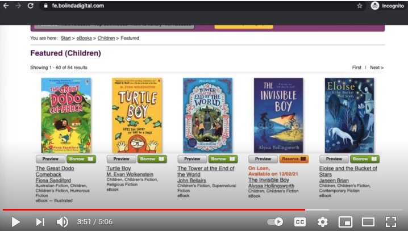Open the Children breadcrumb link
The width and height of the screenshot is (408, 231).
106,38
